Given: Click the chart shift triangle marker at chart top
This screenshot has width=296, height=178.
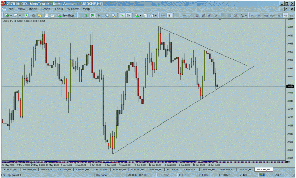Looking at the screenshot, I should (220, 19).
